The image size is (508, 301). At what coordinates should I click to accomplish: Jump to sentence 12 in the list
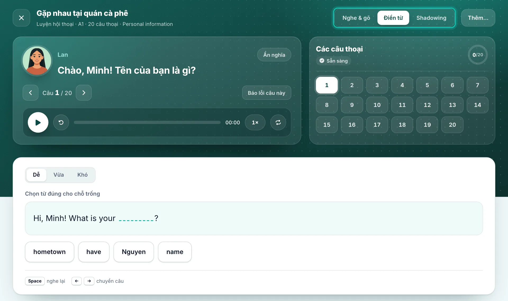[x=427, y=105]
